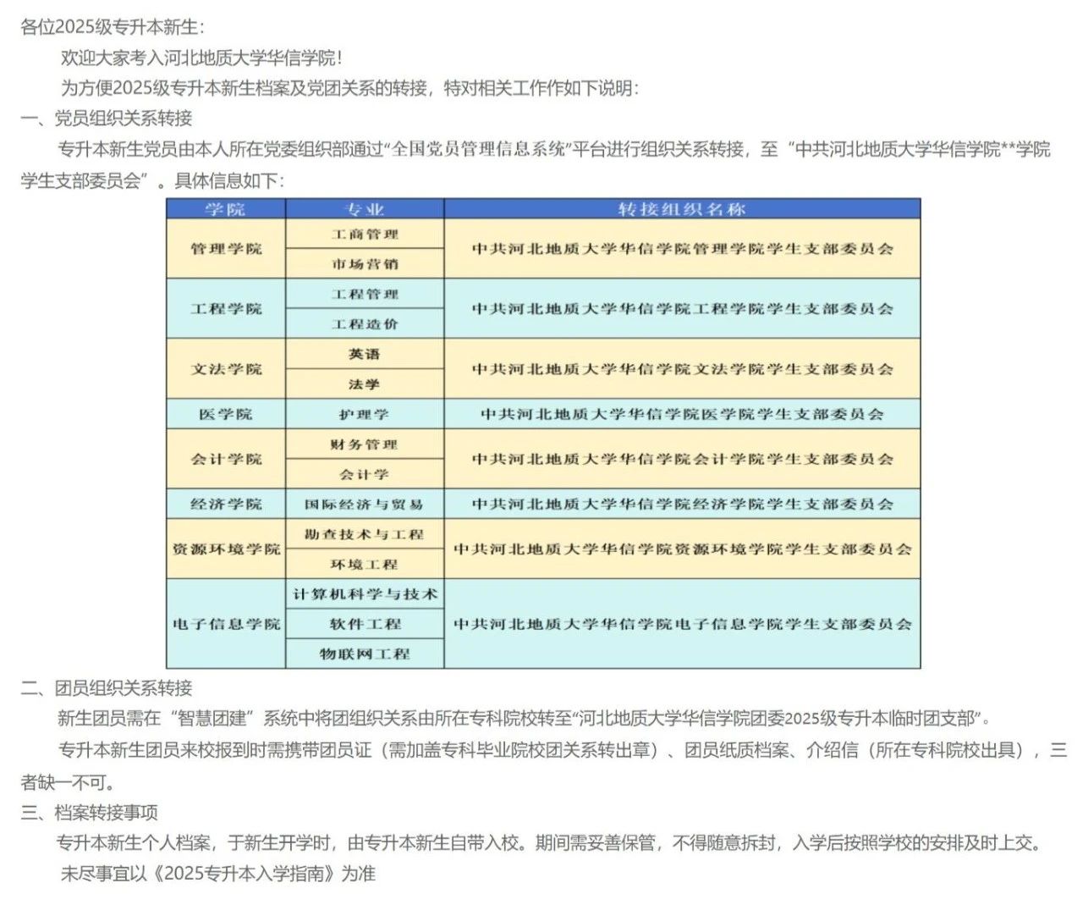This screenshot has width=1083, height=905.
Task: Click the greeting 各位2025级专升本新生
Action: (x=113, y=27)
